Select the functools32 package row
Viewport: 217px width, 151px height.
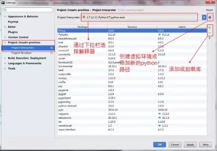pos(132,62)
